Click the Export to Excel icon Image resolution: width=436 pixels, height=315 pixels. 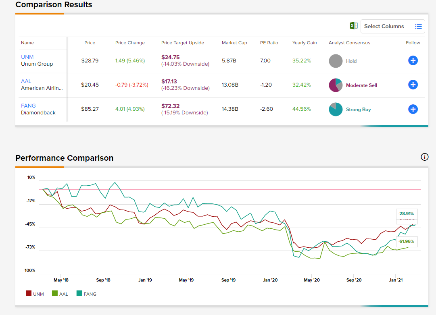(354, 26)
